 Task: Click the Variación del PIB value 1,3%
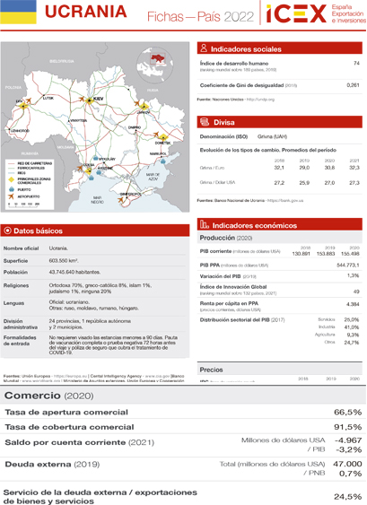[x=354, y=275]
